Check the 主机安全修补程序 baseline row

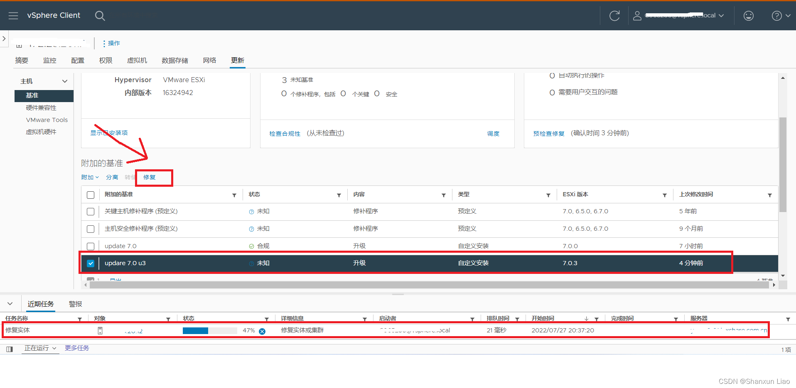tap(91, 229)
